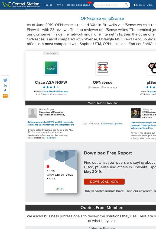This screenshot has height=229, width=156.
Task: Click the Sponsored label
Action: tap(51, 53)
